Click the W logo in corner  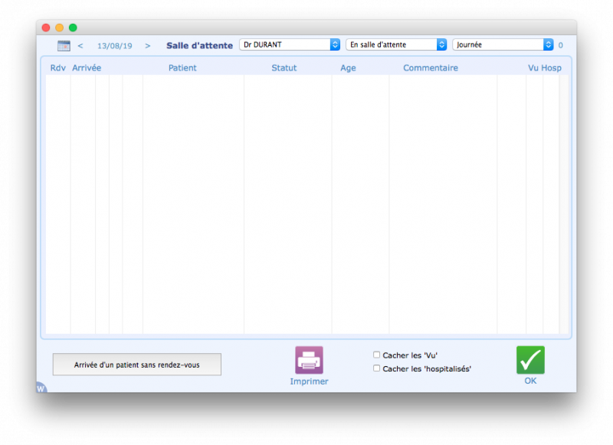coord(41,388)
